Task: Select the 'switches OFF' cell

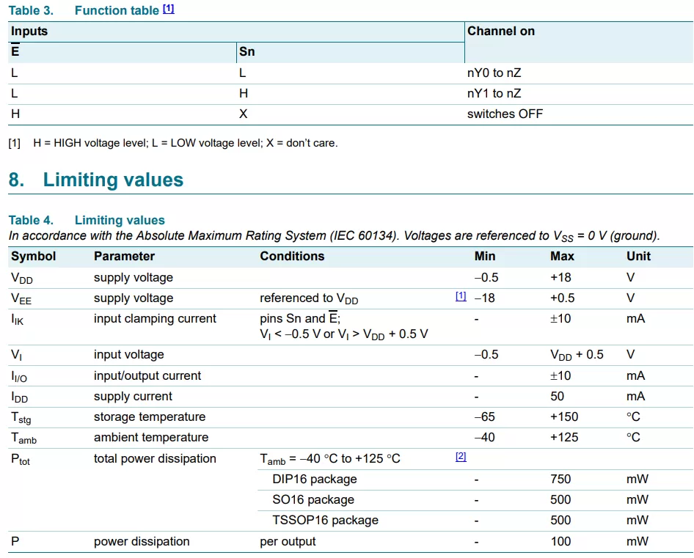Action: 505,114
